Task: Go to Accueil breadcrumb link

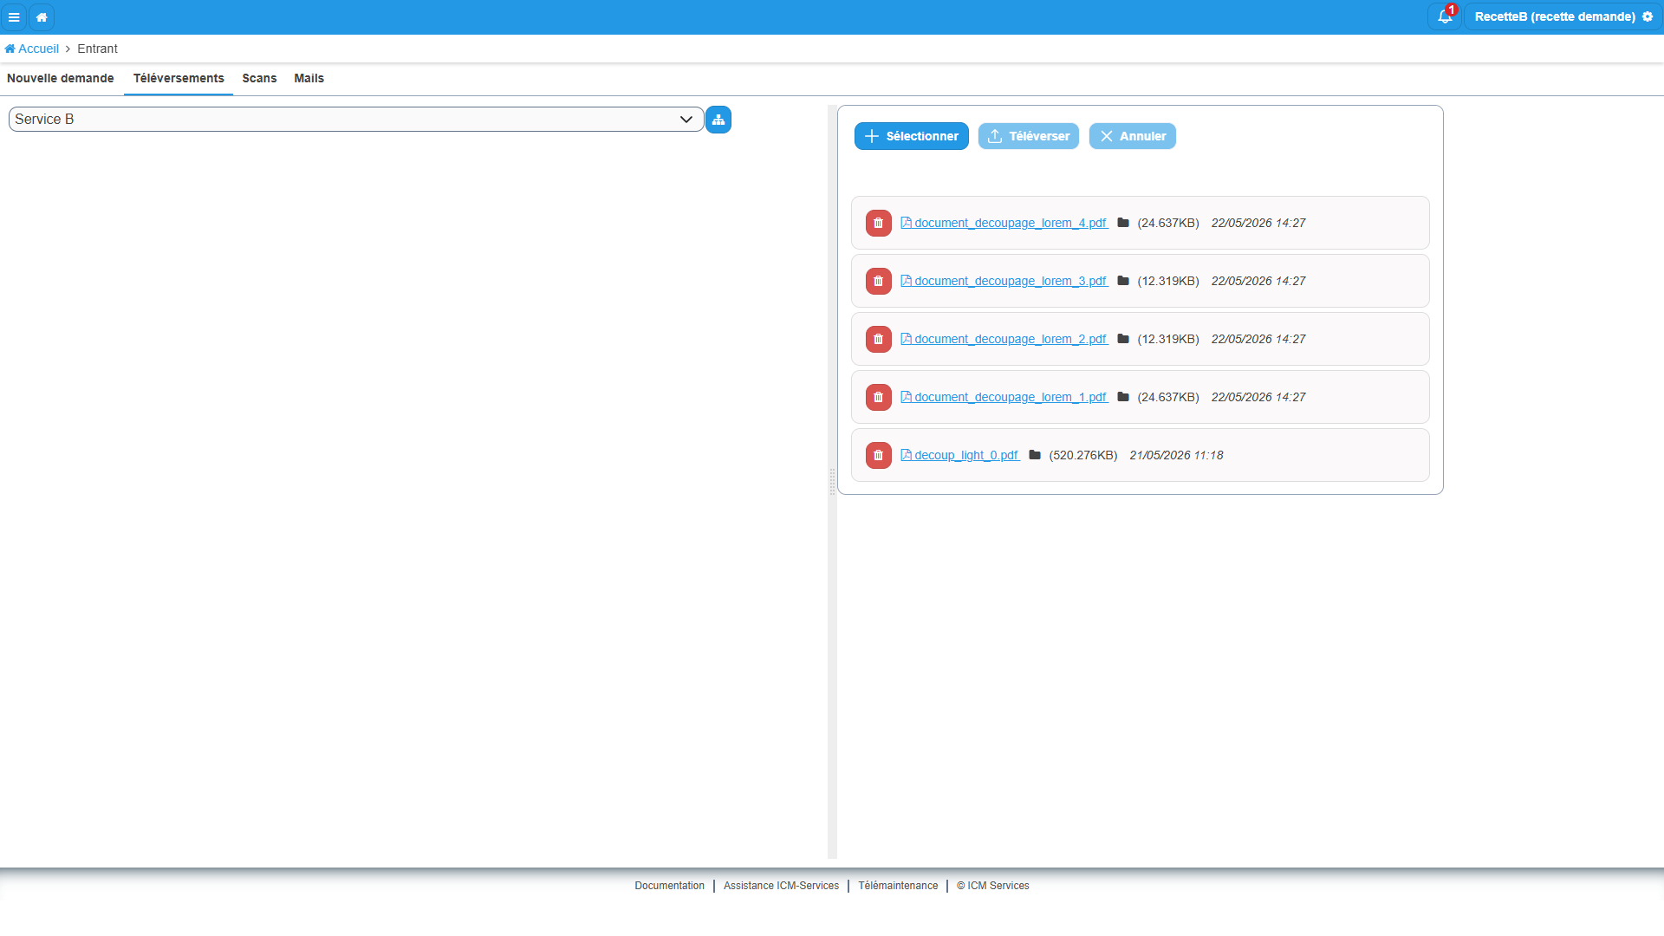Action: [x=32, y=49]
